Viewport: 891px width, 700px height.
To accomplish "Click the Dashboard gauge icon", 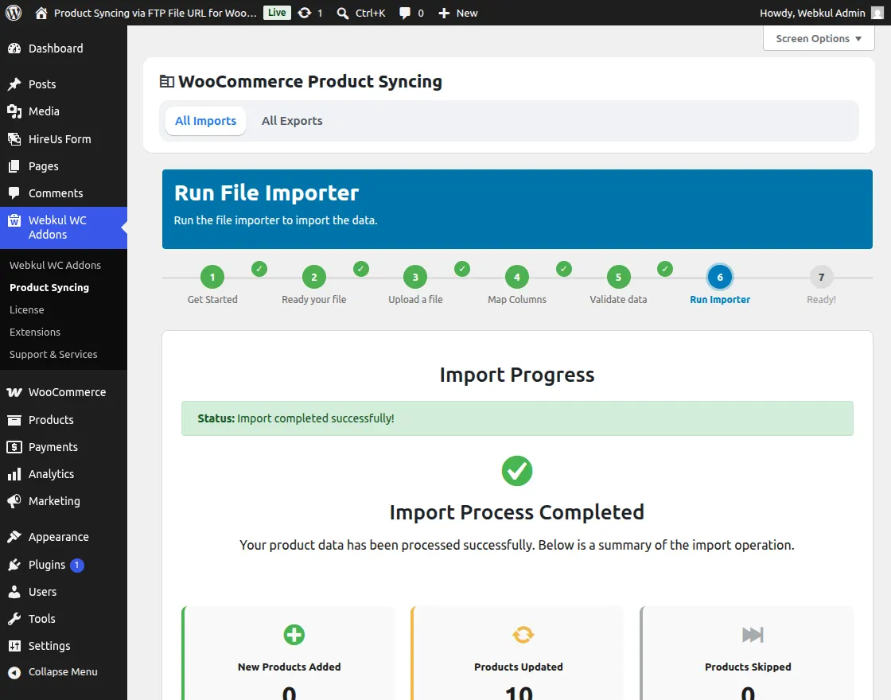I will click(14, 49).
